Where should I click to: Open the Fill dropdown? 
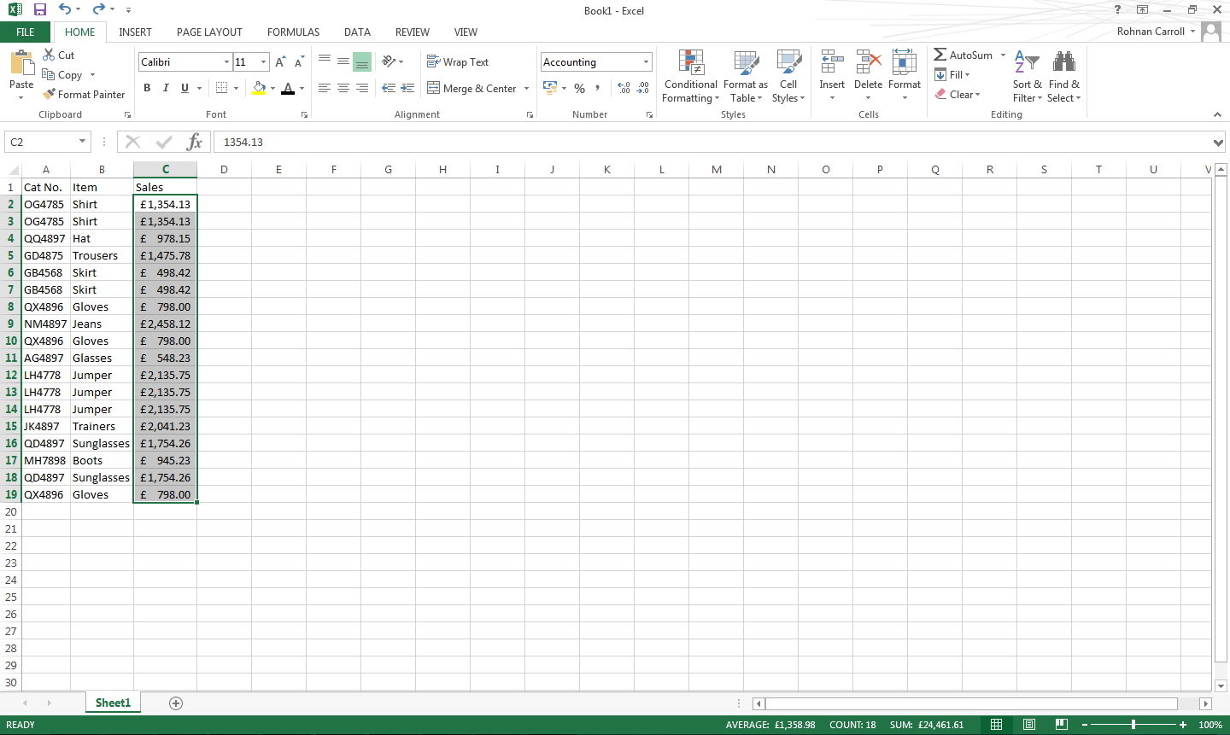pyautogui.click(x=952, y=74)
